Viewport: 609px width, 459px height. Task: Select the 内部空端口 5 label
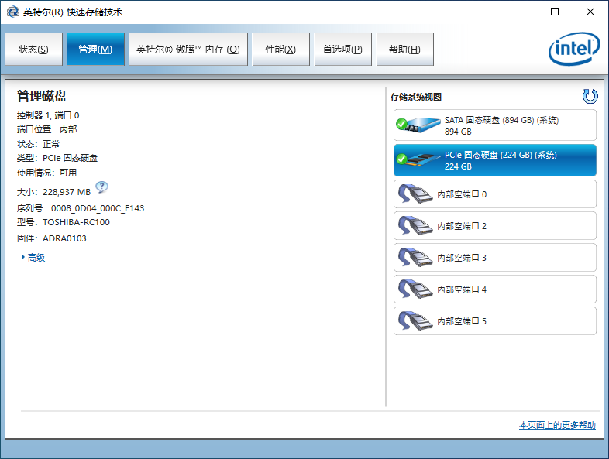coord(462,322)
